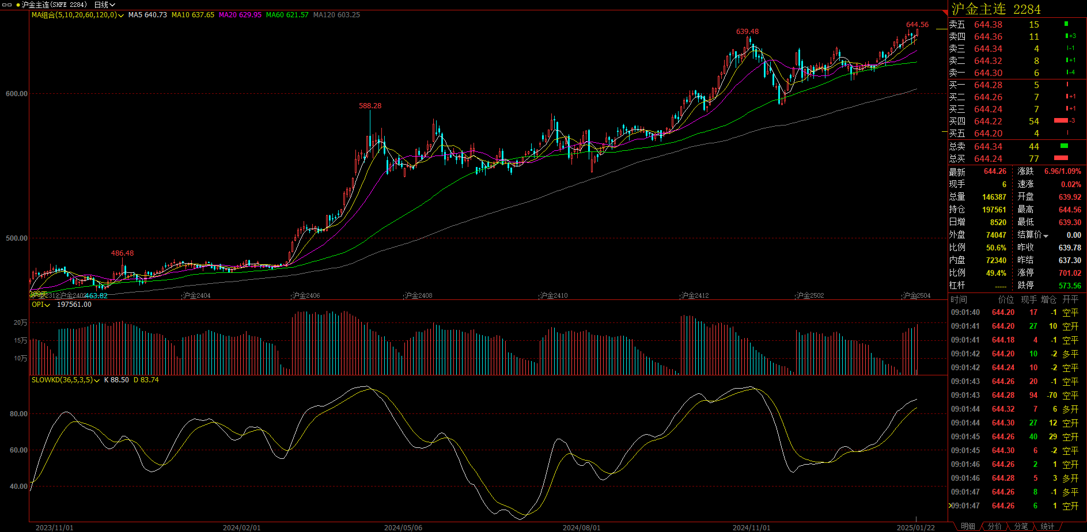Click the yellow dot before 沪金主连 title
Screen dimensions: 1087x532
point(18,5)
